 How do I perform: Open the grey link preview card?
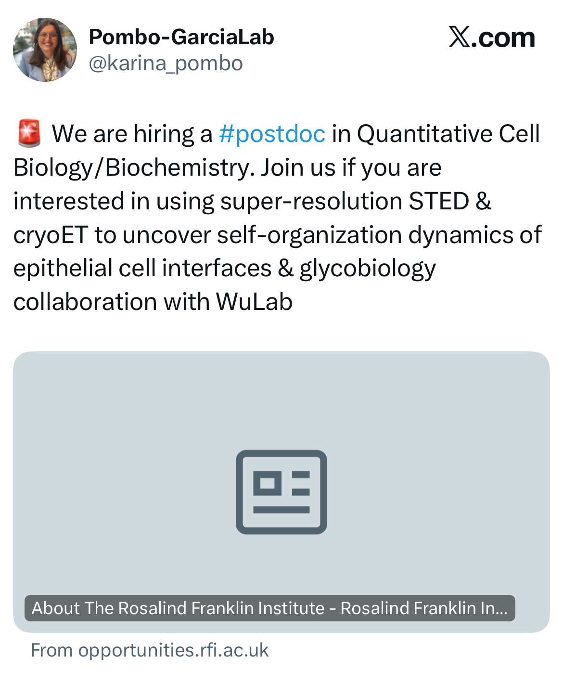281,433
